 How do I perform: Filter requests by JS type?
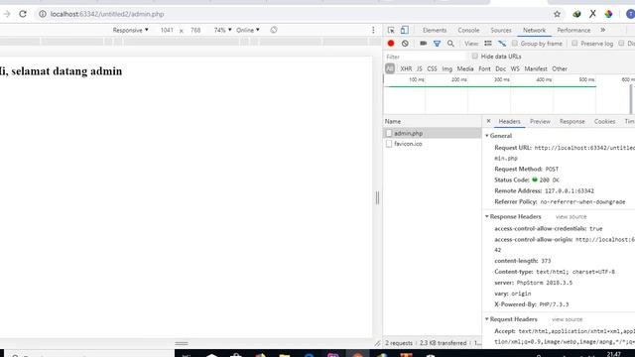pos(419,68)
